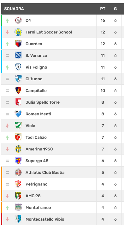This screenshot has height=226, width=124.
Task: Open the Athletic Club Bastia link
Action: 45,172
